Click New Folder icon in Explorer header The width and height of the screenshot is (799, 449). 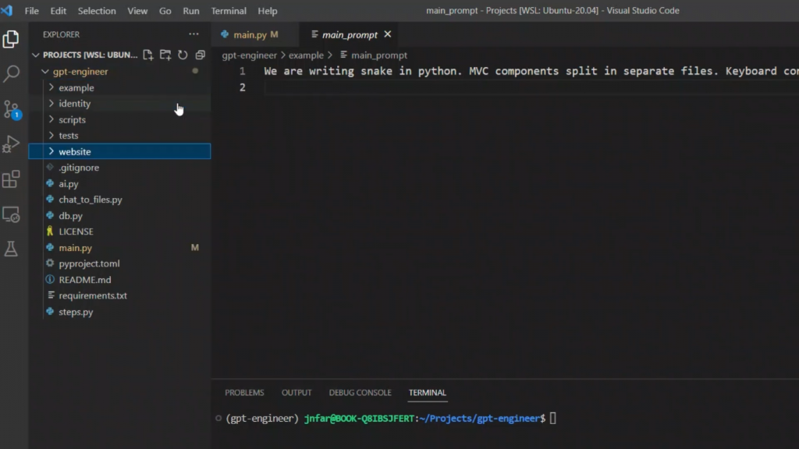[x=165, y=55]
